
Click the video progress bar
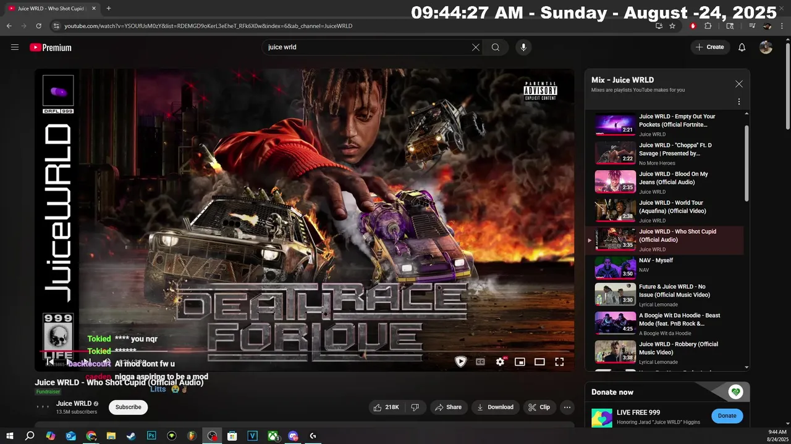305,352
